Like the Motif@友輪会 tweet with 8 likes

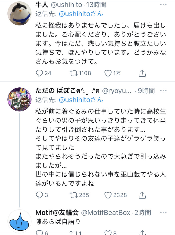(108, 233)
